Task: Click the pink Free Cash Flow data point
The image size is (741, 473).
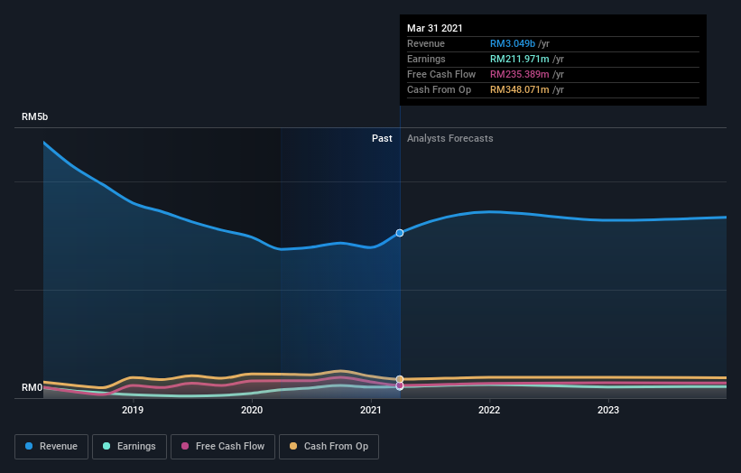Action: click(400, 386)
